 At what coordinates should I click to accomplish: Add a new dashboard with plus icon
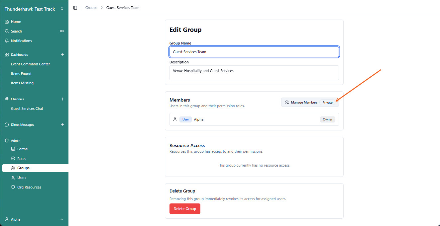point(62,54)
